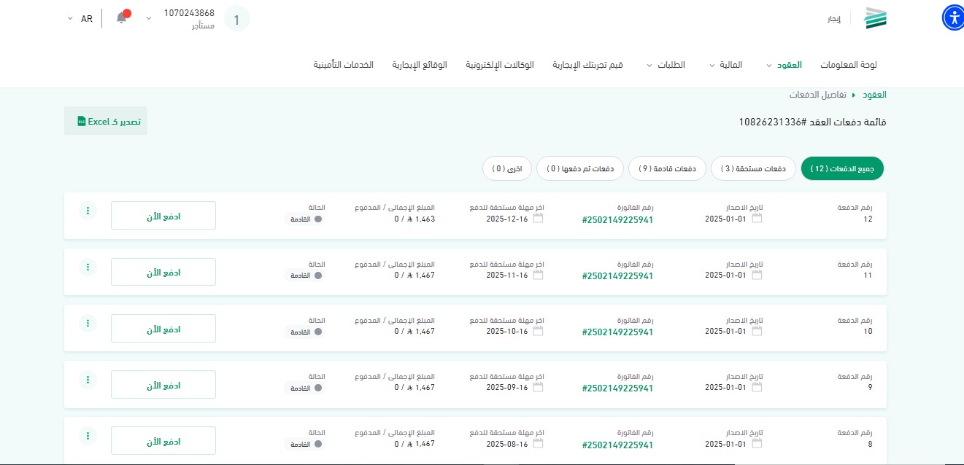Click ادفع الآن button for payment 11
This screenshot has height=465, width=964.
point(163,272)
